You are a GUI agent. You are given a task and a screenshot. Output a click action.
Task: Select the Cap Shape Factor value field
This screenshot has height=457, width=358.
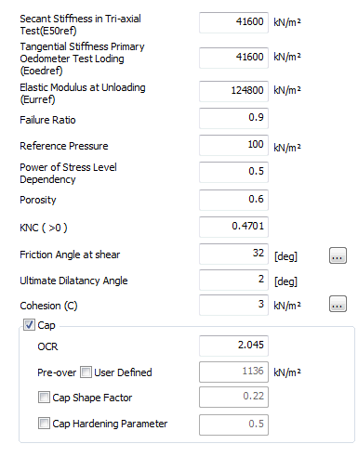tap(233, 397)
